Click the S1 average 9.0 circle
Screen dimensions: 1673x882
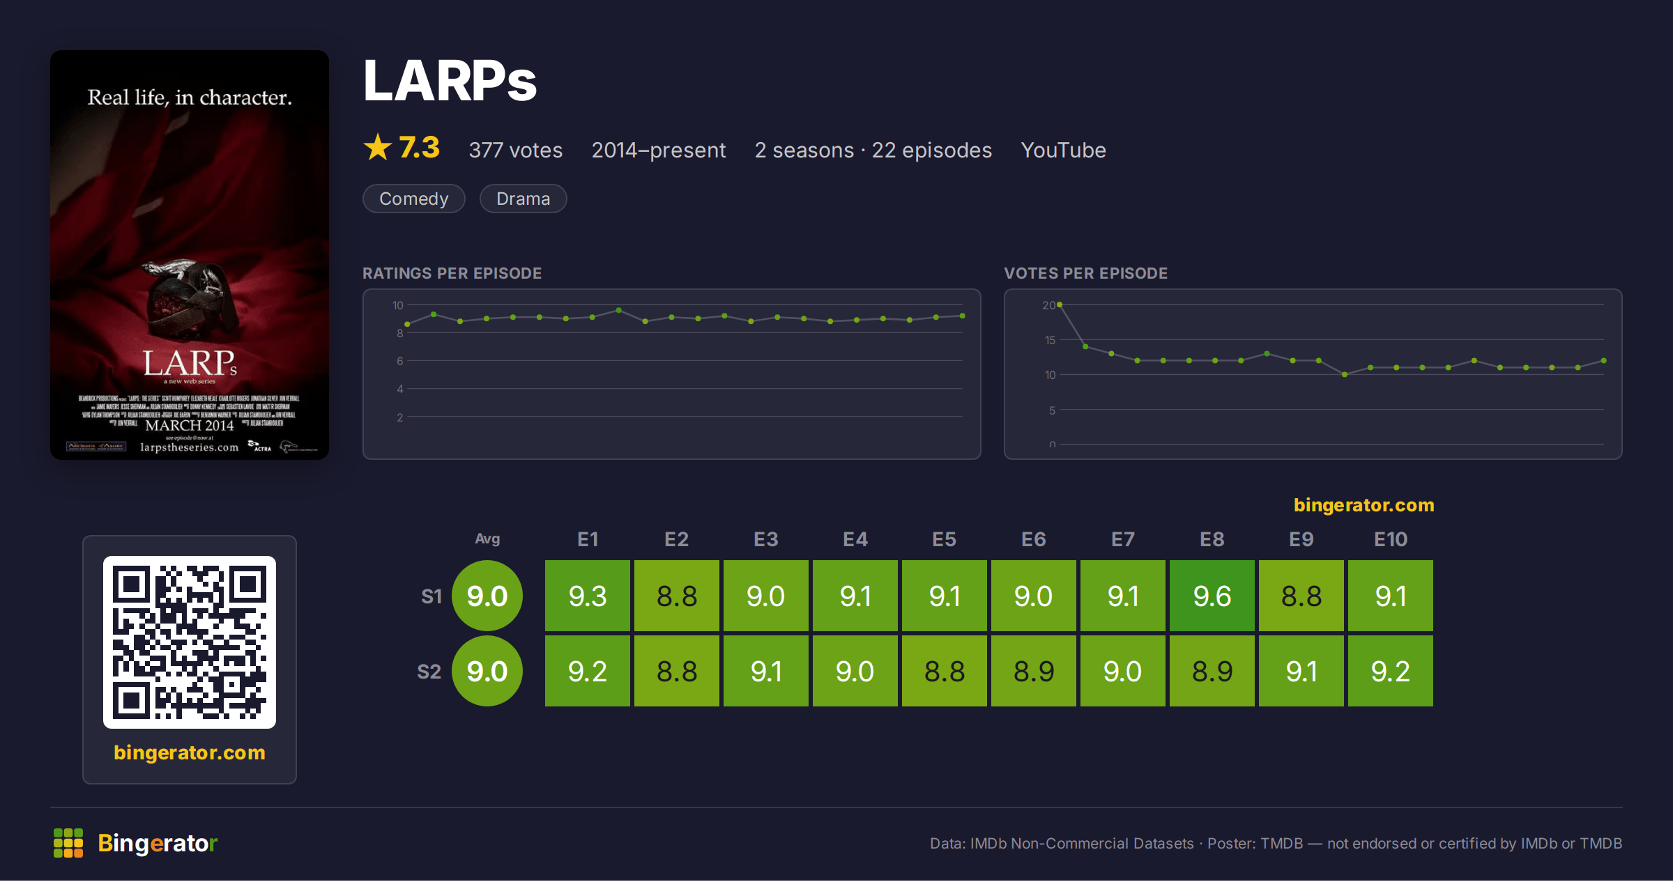[487, 596]
